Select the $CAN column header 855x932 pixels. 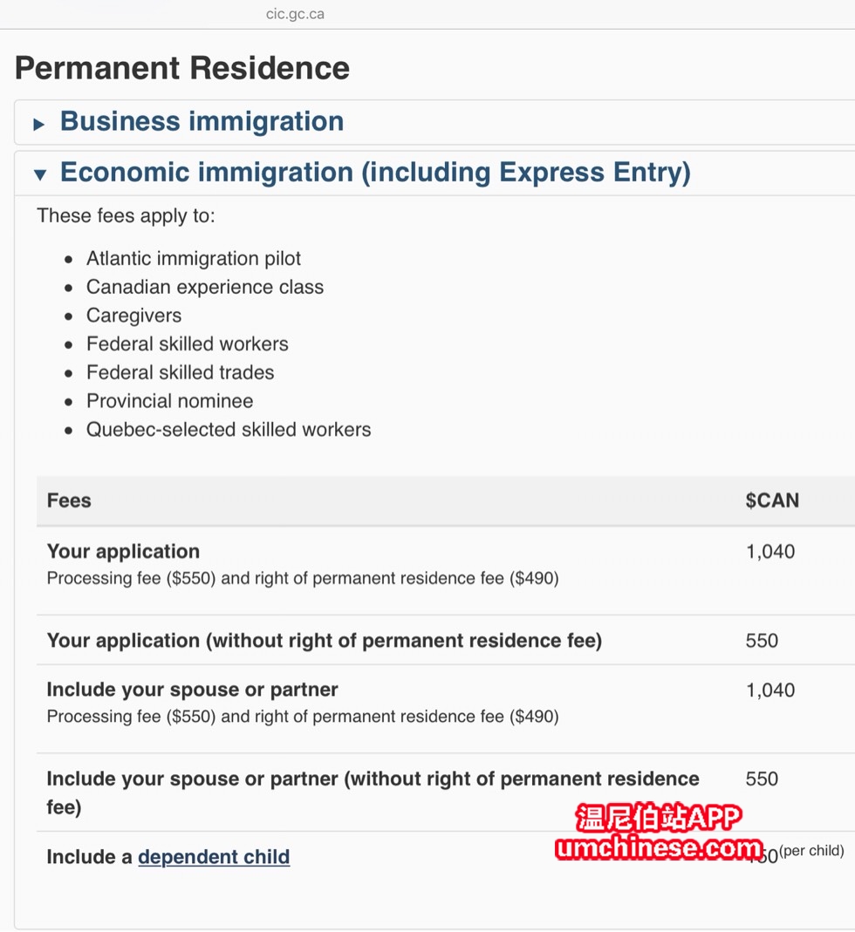(x=772, y=500)
